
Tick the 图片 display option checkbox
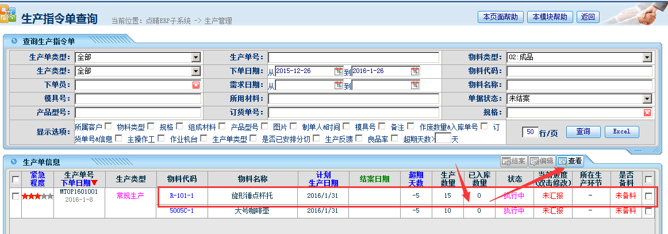(x=293, y=126)
